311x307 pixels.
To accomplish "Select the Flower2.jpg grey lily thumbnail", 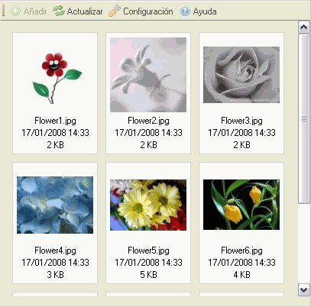I will 148,75.
